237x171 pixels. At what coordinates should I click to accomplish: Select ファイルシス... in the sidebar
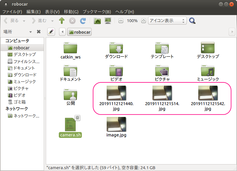coord(22,61)
